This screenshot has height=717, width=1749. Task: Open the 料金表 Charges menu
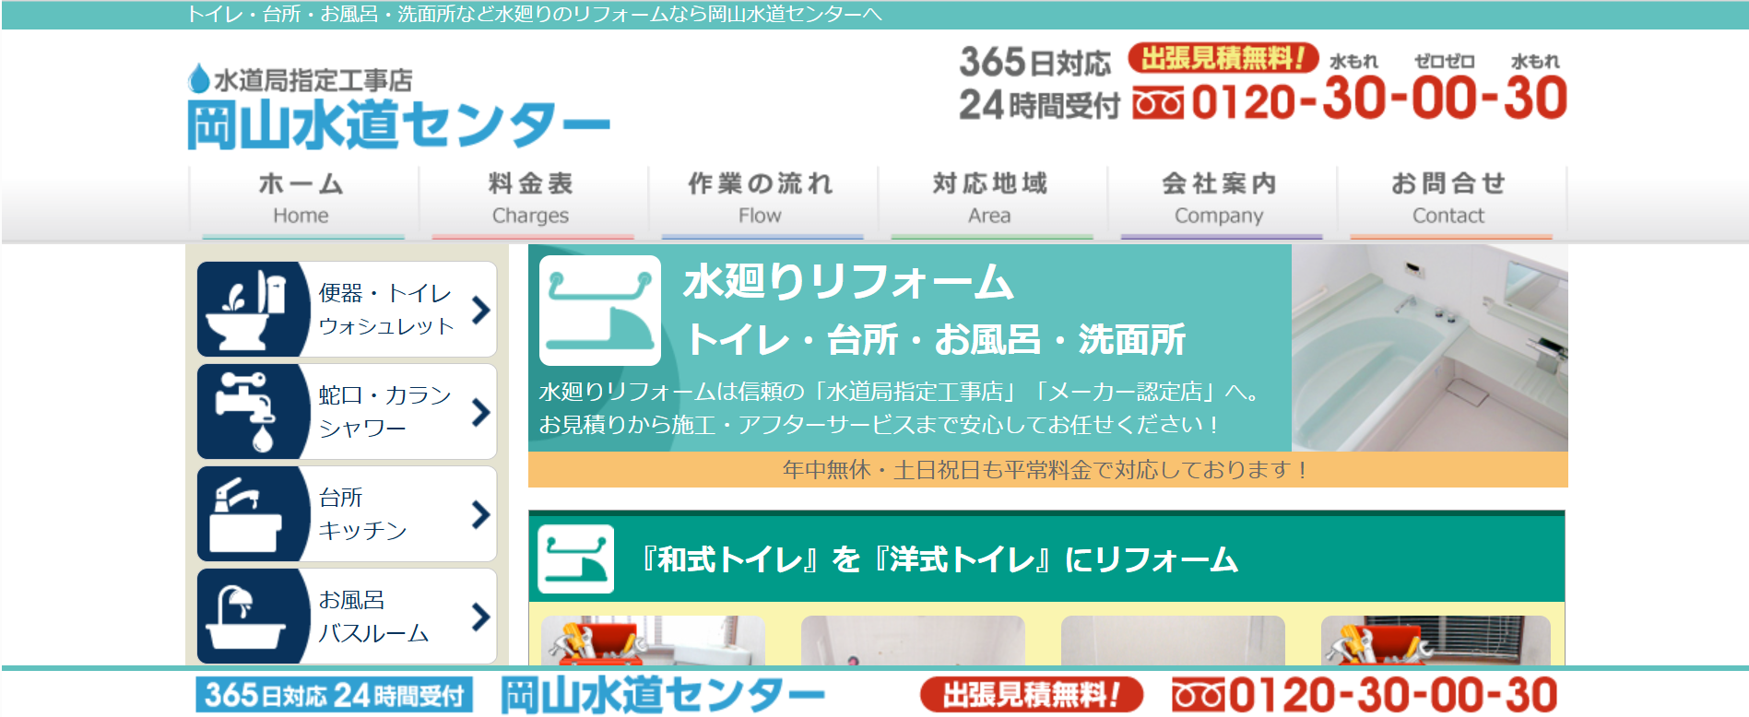click(531, 199)
